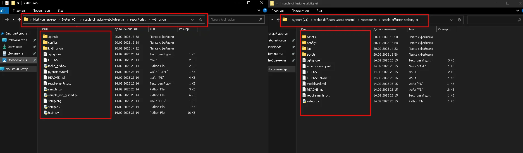Refresh the k-diffusion folder view

pyautogui.click(x=200, y=20)
